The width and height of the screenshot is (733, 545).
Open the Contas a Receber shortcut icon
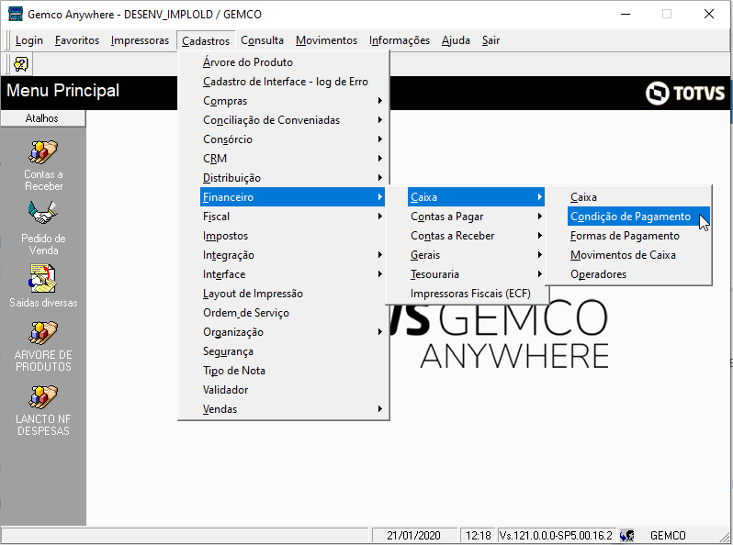coord(43,152)
